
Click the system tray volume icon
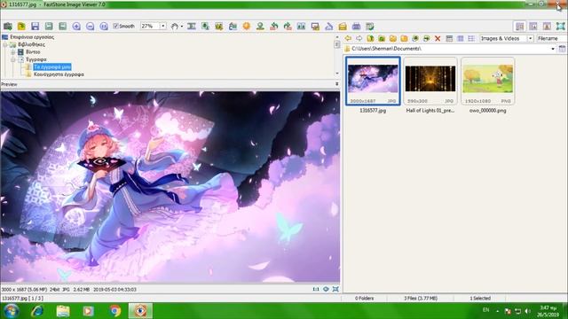528,311
